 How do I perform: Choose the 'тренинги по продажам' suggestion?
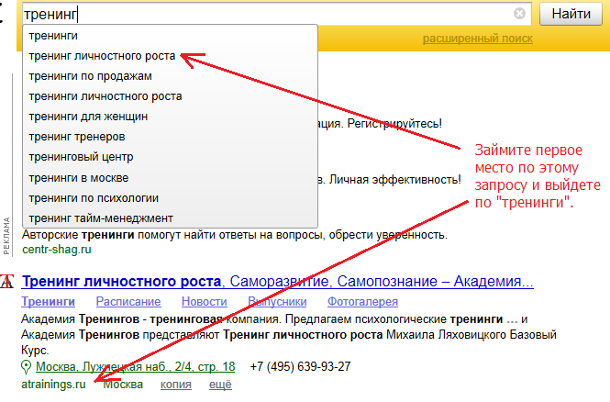coord(90,76)
